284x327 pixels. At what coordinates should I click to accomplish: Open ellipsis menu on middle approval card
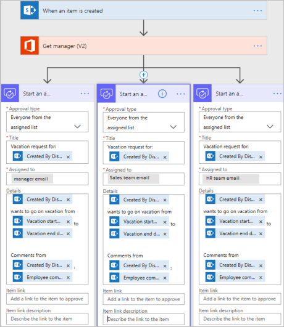coord(181,94)
